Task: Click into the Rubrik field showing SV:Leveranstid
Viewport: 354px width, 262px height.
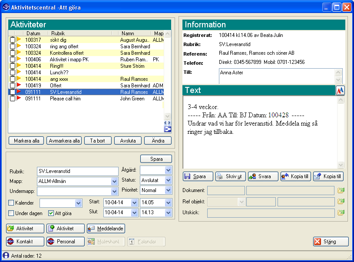Action: point(77,171)
